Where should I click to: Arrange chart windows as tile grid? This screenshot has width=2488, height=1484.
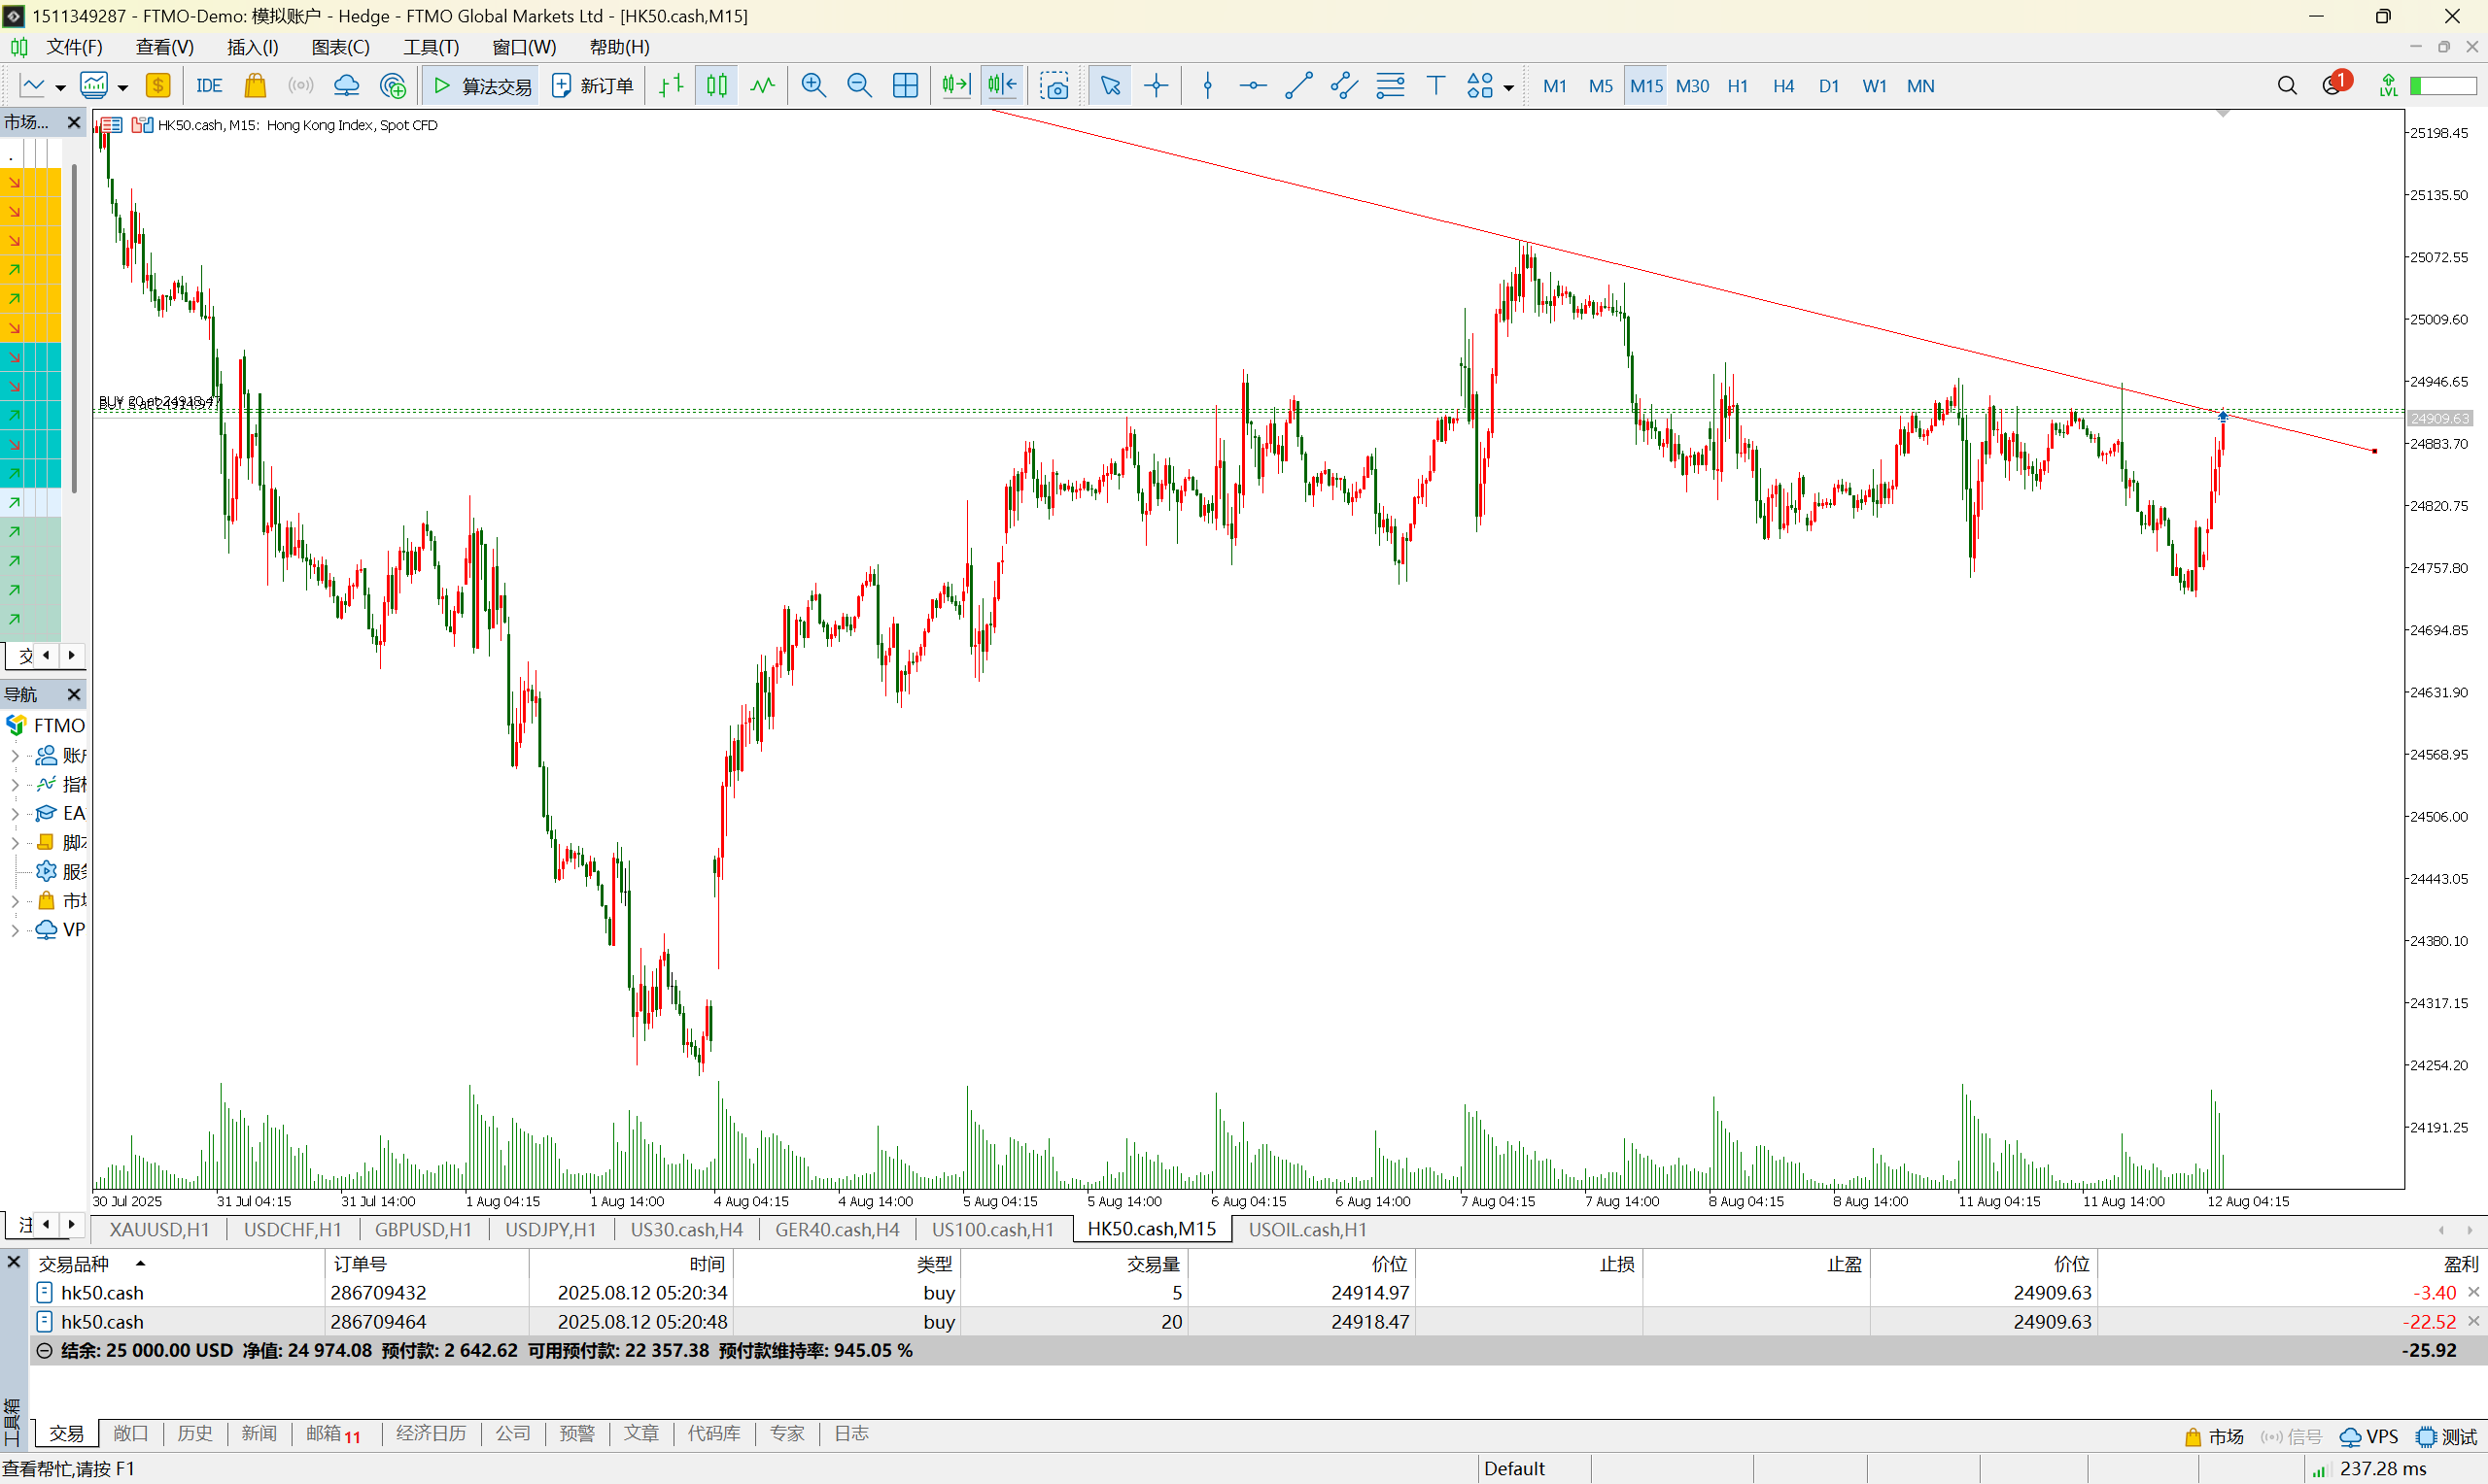906,86
